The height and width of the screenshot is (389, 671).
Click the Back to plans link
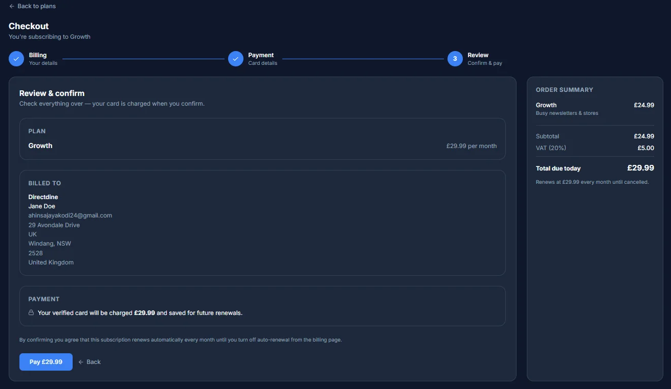click(x=32, y=6)
